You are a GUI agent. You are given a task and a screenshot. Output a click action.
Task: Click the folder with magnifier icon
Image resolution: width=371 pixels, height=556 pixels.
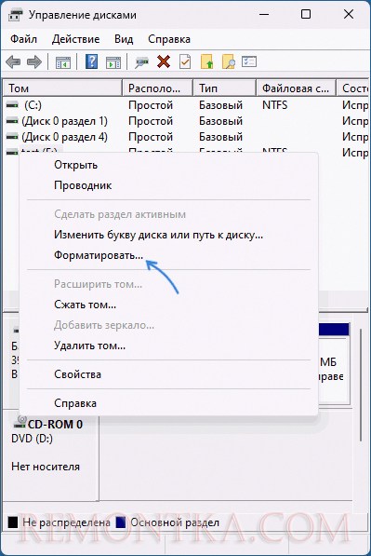(229, 62)
